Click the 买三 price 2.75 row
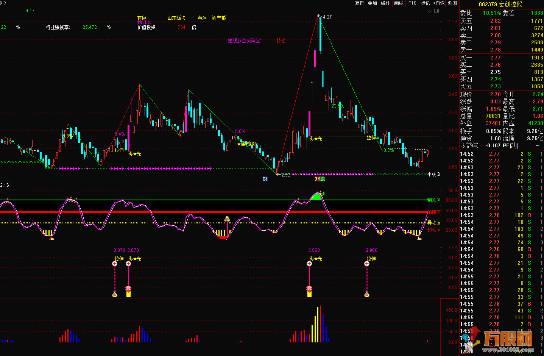The width and height of the screenshot is (544, 356). 502,72
